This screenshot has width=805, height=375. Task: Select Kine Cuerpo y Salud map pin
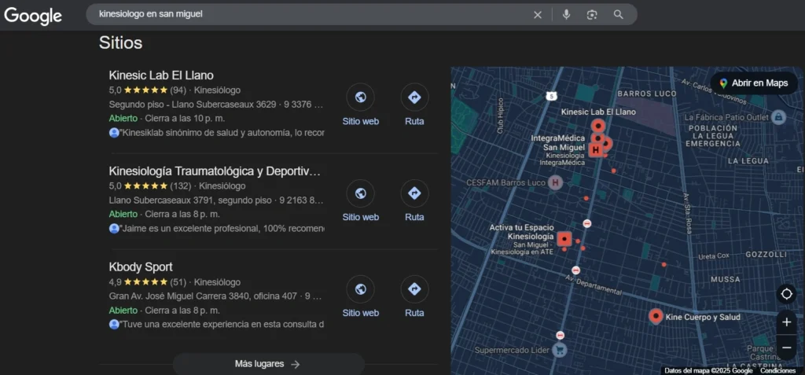click(x=656, y=317)
